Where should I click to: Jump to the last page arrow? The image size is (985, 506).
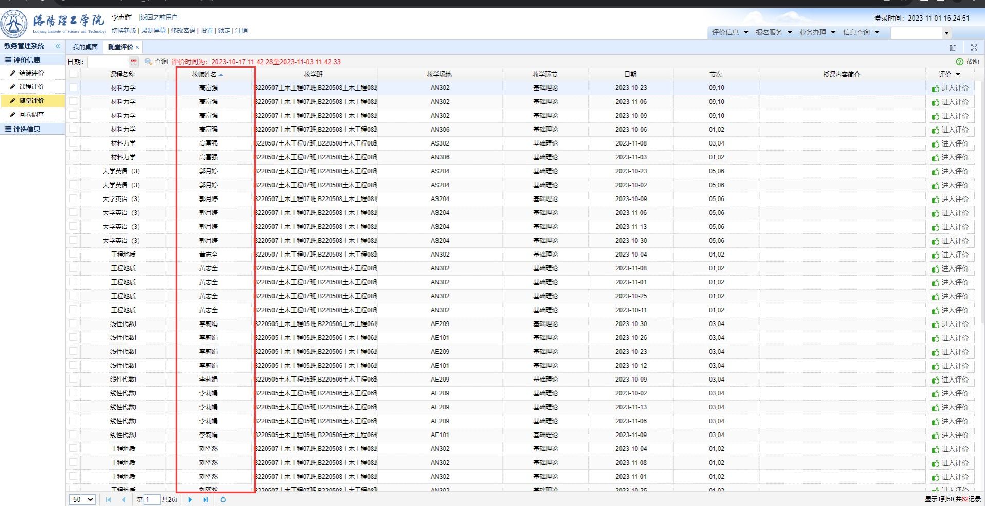click(206, 499)
